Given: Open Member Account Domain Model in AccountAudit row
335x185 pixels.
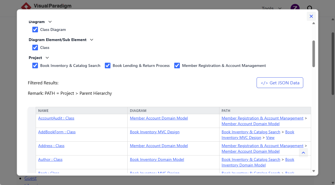Looking at the screenshot, I should point(159,118).
